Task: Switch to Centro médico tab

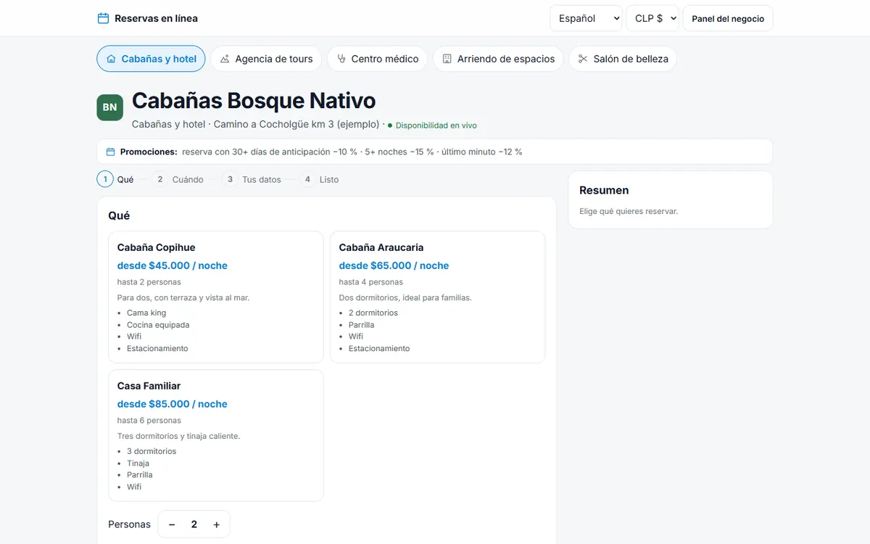Action: (377, 59)
